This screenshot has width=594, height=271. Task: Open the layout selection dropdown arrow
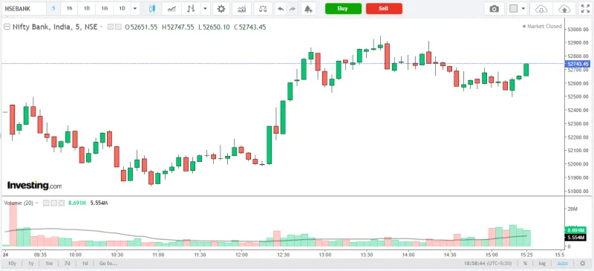click(x=523, y=8)
